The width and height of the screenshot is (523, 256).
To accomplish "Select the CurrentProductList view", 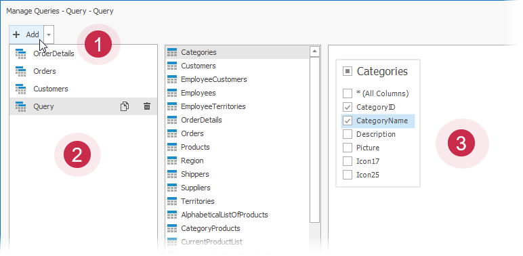I will (x=238, y=242).
